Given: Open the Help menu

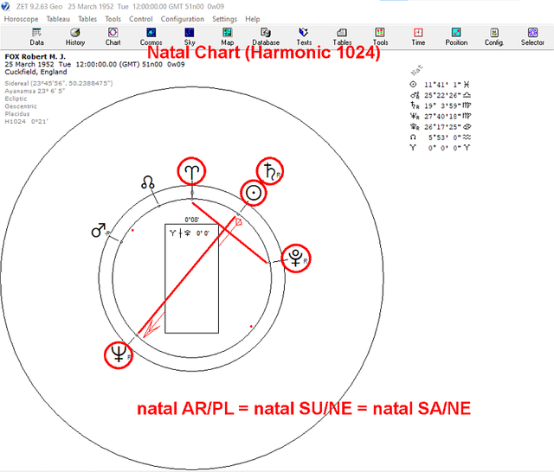Looking at the screenshot, I should [253, 19].
